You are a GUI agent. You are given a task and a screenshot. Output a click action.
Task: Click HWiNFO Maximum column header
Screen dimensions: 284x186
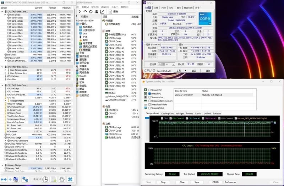[66, 8]
